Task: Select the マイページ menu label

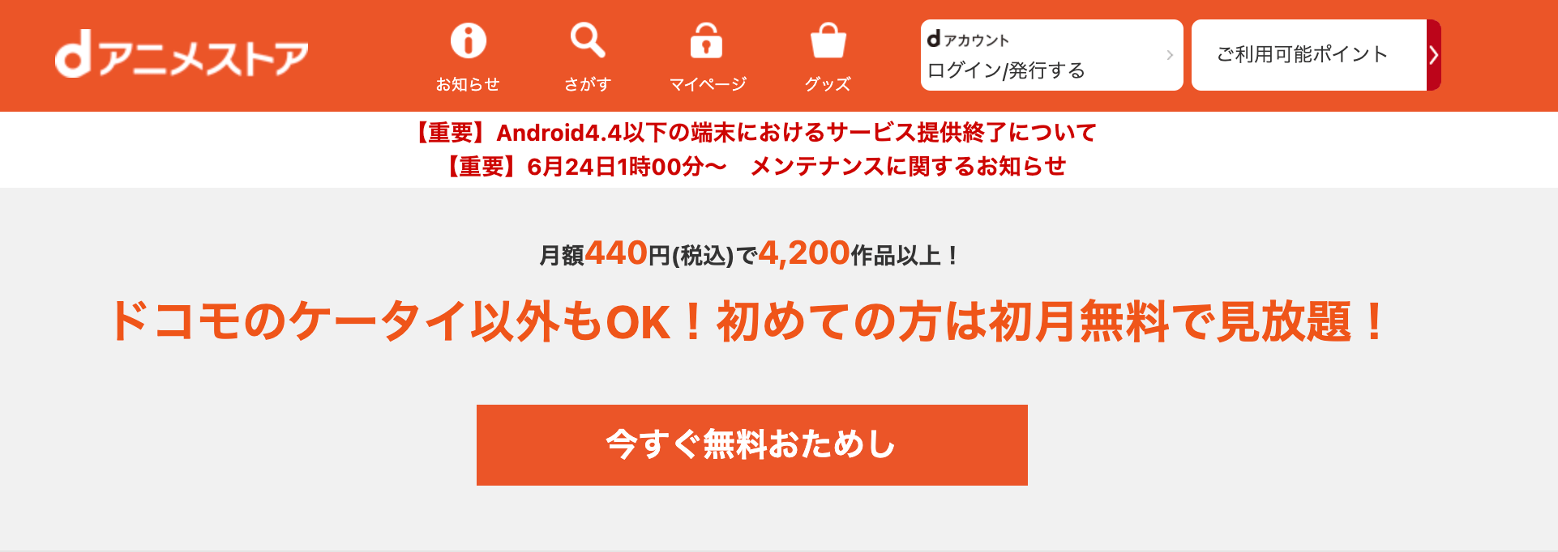Action: (x=707, y=83)
